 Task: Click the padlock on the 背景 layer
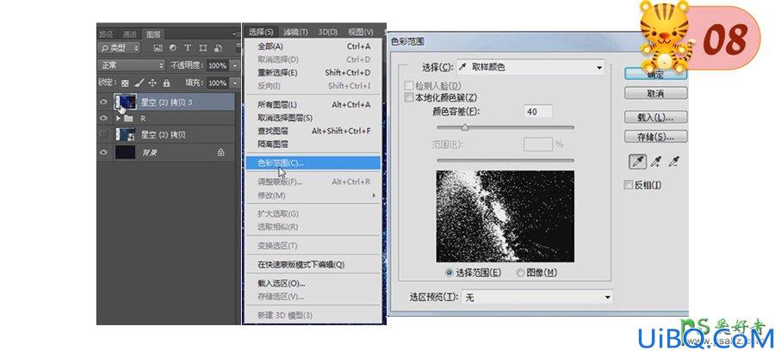[x=220, y=153]
